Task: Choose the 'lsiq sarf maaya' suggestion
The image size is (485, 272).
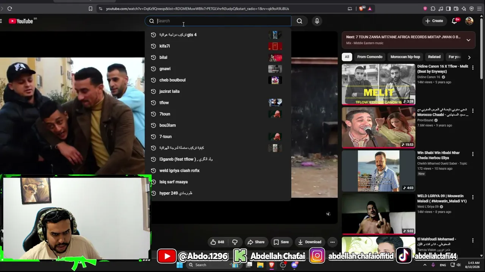Action: coord(218,182)
